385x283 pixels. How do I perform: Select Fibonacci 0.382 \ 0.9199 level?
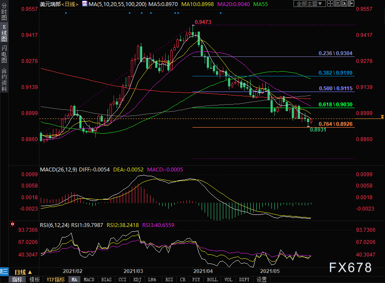click(336, 73)
